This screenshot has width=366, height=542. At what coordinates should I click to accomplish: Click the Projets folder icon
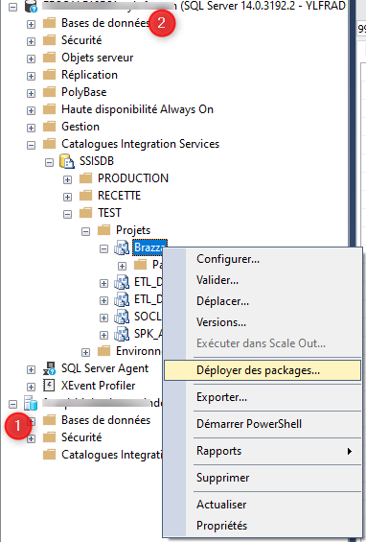[x=103, y=230]
